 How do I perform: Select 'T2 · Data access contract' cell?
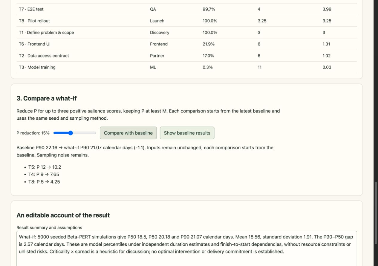[44, 56]
